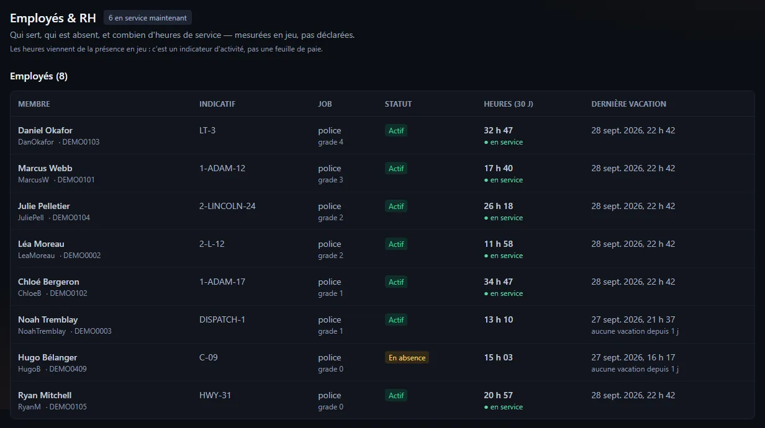
Task: Select the callsign "HWY-31"
Action: coord(215,395)
